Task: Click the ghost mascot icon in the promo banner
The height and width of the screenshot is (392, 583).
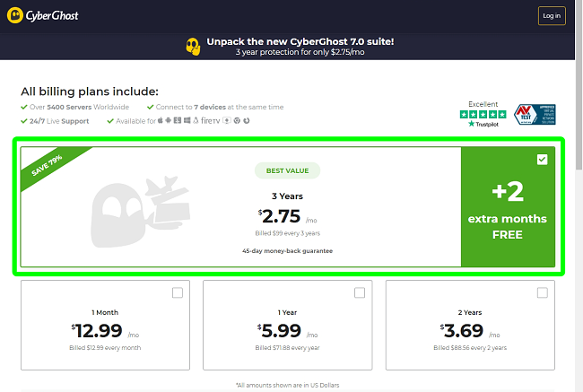Action: [193, 47]
